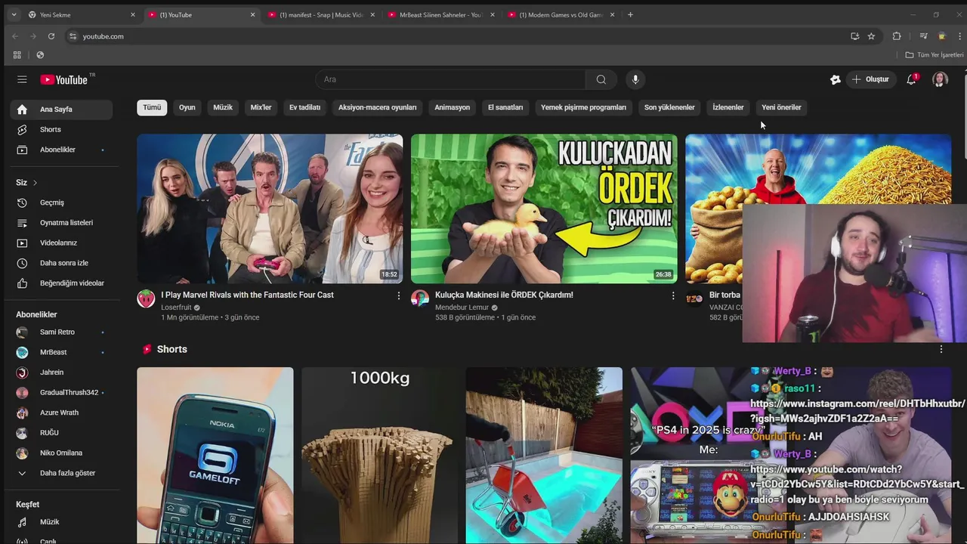Open the account avatar menu
This screenshot has height=544, width=967.
click(x=940, y=79)
